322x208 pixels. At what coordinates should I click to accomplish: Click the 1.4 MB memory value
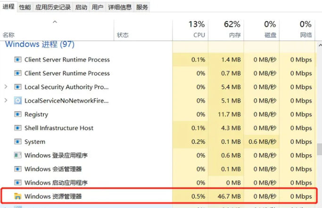point(231,60)
